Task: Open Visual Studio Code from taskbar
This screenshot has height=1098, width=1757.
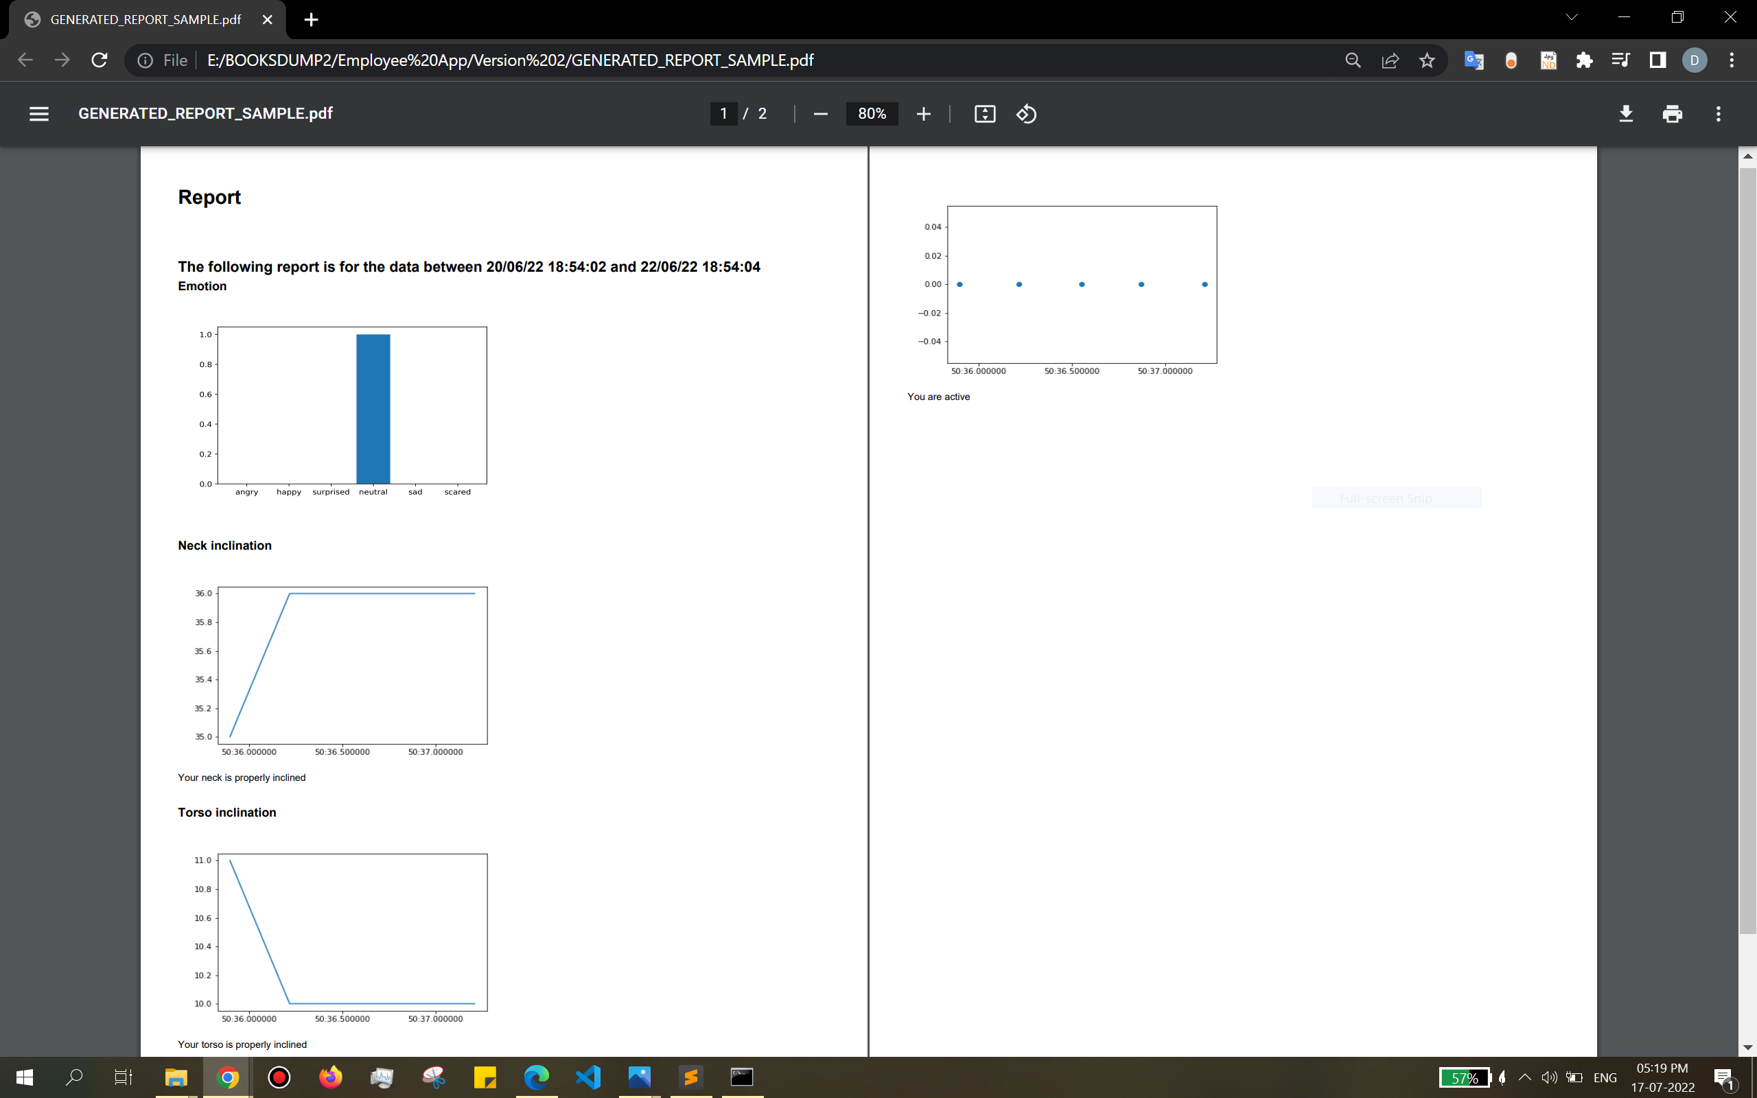Action: (588, 1077)
